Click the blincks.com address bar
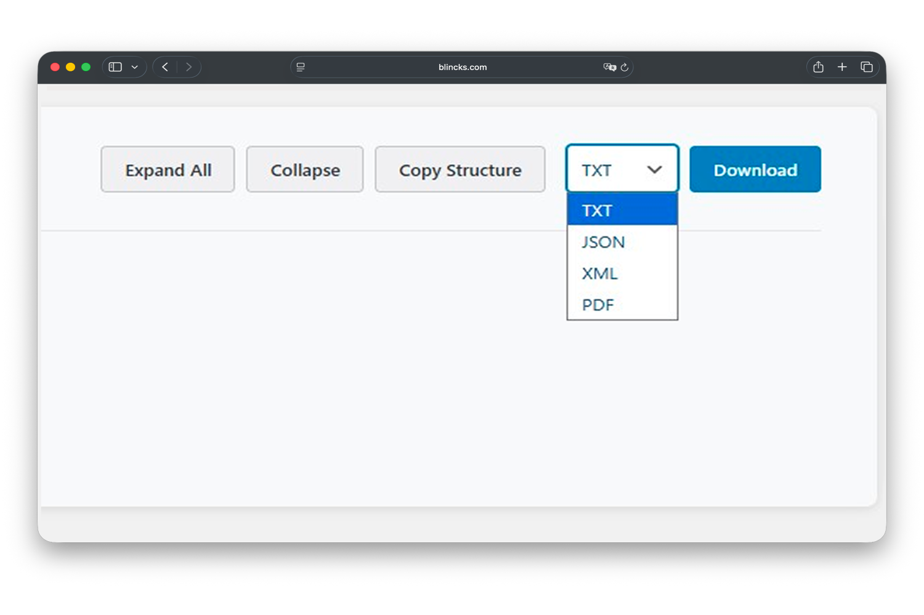Screen dimensions: 924x615 click(462, 67)
